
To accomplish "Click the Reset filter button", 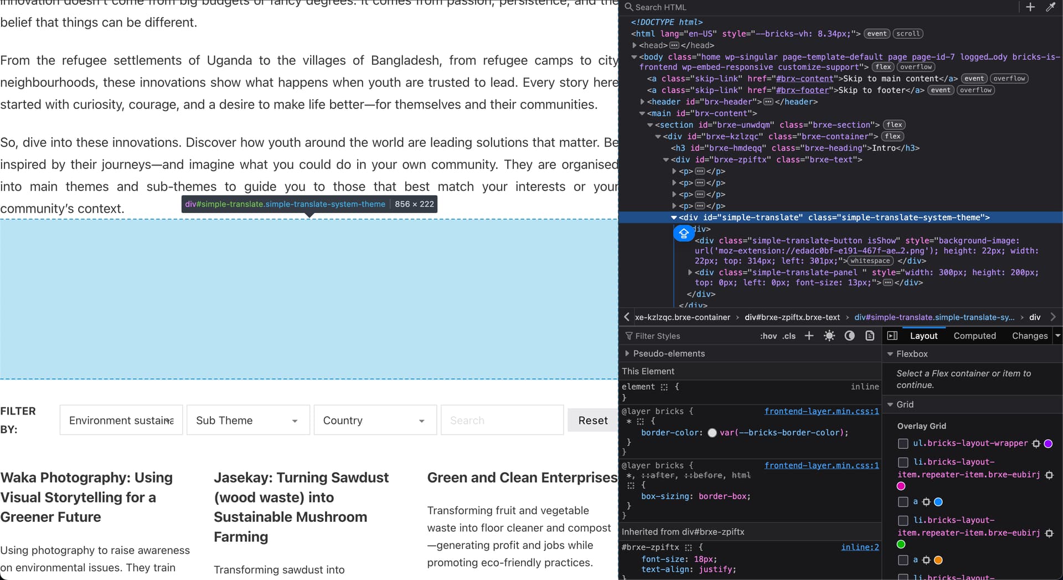I will pos(592,421).
